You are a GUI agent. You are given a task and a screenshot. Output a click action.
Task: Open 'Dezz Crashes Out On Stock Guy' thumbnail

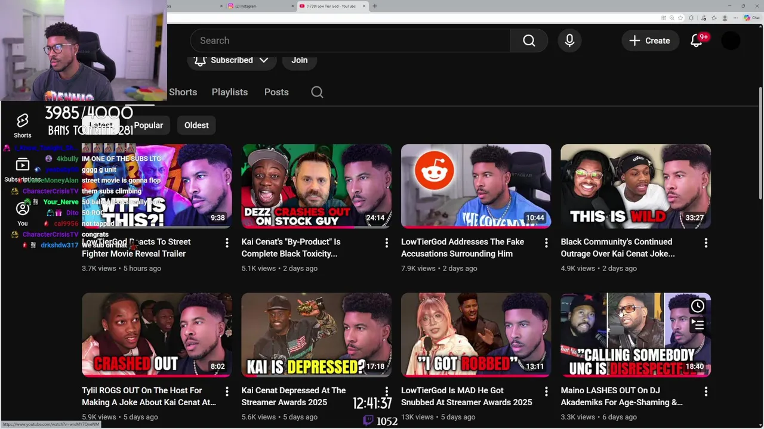(x=316, y=186)
